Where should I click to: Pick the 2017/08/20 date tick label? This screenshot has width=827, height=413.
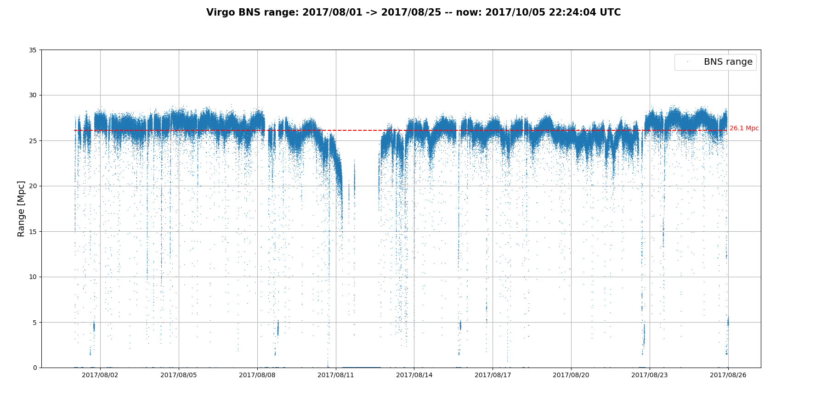click(571, 375)
